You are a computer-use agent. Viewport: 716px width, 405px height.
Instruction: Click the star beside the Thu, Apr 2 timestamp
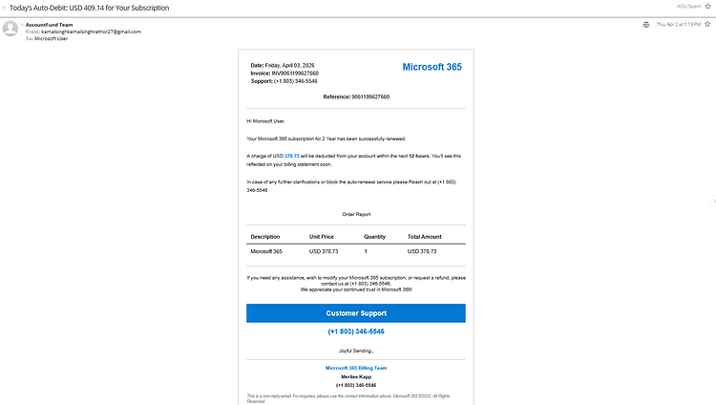(x=707, y=24)
